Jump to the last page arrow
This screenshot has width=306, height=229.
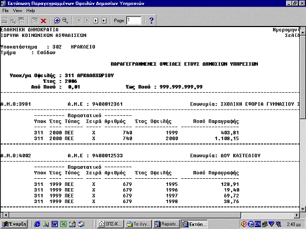click(104, 20)
